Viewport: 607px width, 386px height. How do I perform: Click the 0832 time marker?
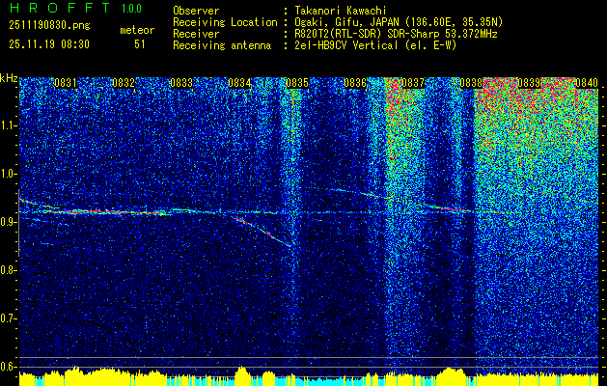pos(124,83)
